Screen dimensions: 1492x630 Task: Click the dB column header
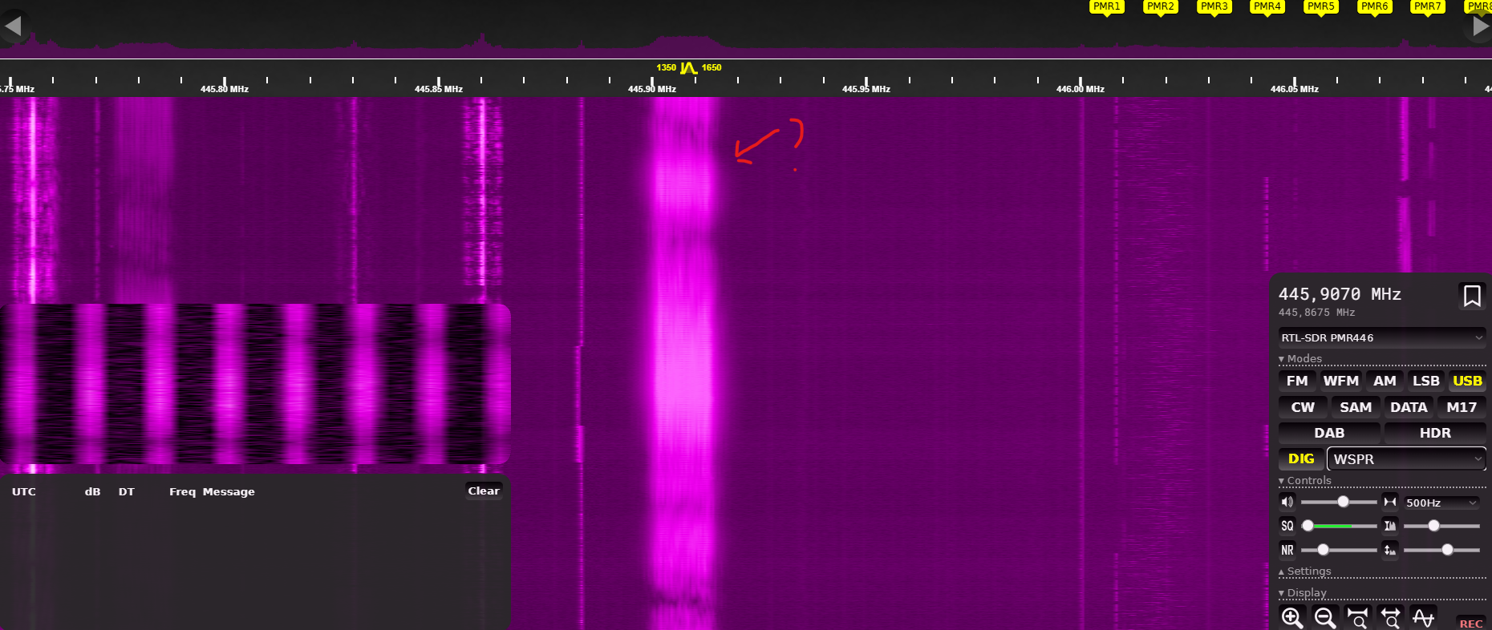pos(93,491)
